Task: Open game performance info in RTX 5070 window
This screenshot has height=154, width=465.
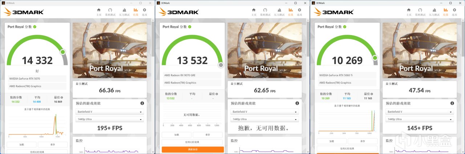Action: (142, 103)
